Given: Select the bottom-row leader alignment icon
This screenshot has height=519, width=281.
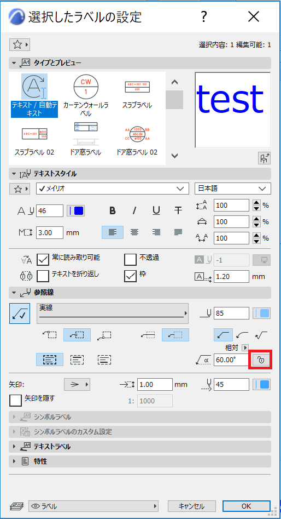Looking at the screenshot, I should click(104, 360).
